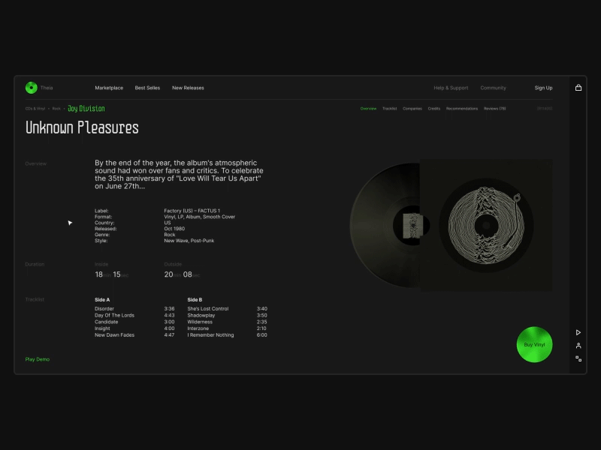Click the 3:36 track duration

coord(169,308)
